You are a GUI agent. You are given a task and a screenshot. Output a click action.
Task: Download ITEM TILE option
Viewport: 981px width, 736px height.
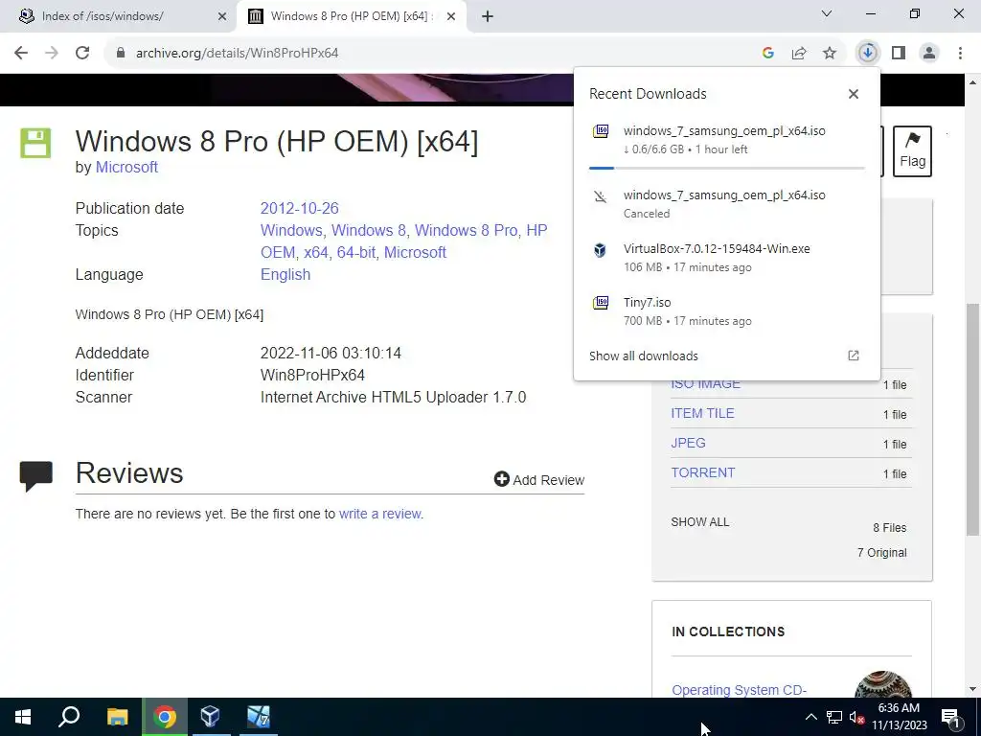click(x=702, y=414)
